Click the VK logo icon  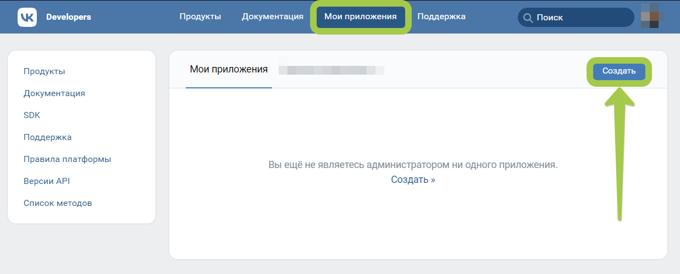click(x=27, y=17)
